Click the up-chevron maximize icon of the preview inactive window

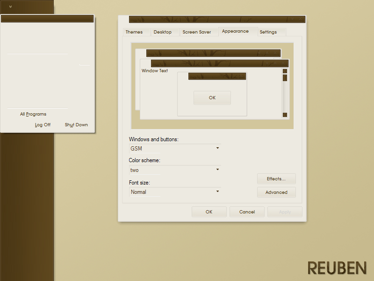(x=267, y=53)
